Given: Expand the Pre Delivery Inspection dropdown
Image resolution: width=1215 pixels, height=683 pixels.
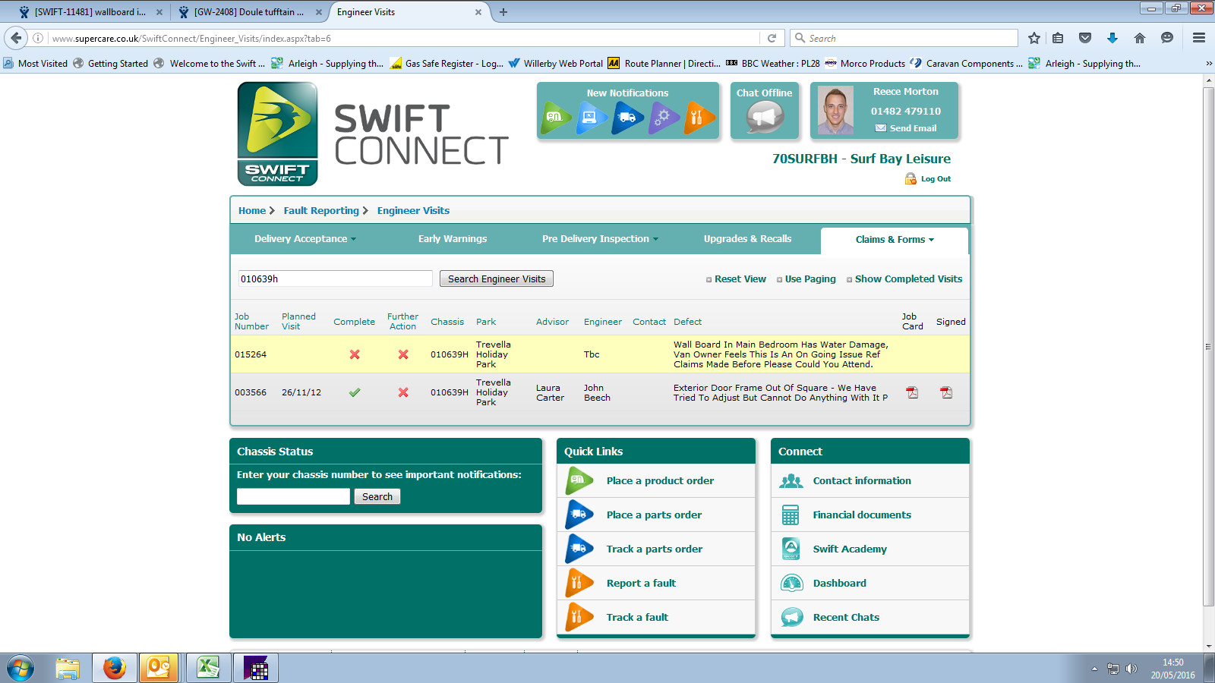Looking at the screenshot, I should 600,239.
